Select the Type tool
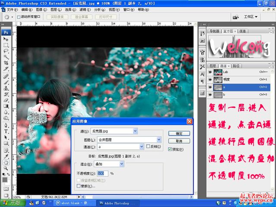The height and width of the screenshot is (207, 276). (x=6, y=131)
